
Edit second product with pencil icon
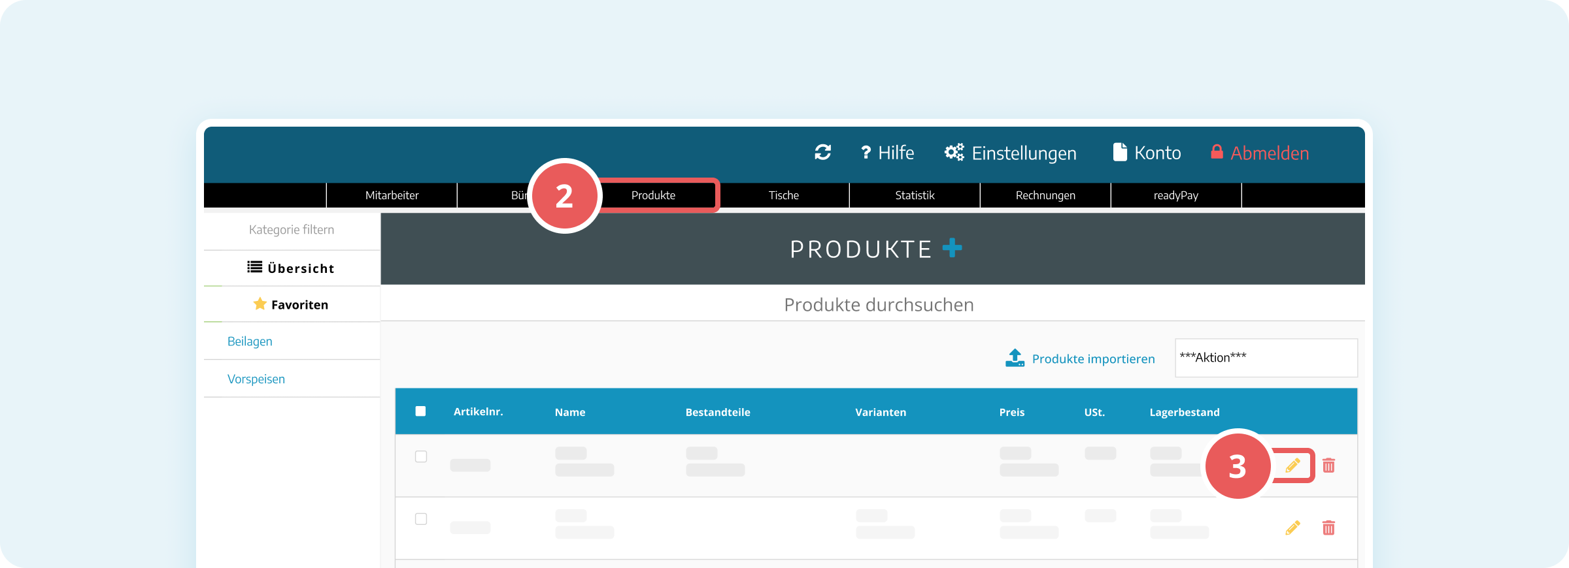(x=1292, y=528)
